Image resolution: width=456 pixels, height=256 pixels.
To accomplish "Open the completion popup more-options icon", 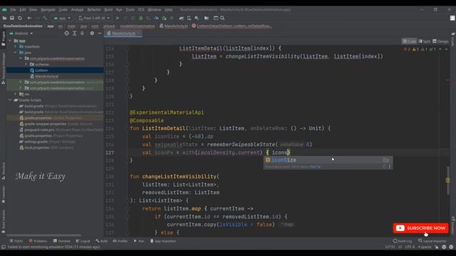I will coord(390,166).
